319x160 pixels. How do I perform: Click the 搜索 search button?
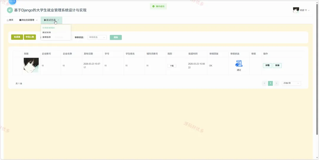tap(116, 37)
